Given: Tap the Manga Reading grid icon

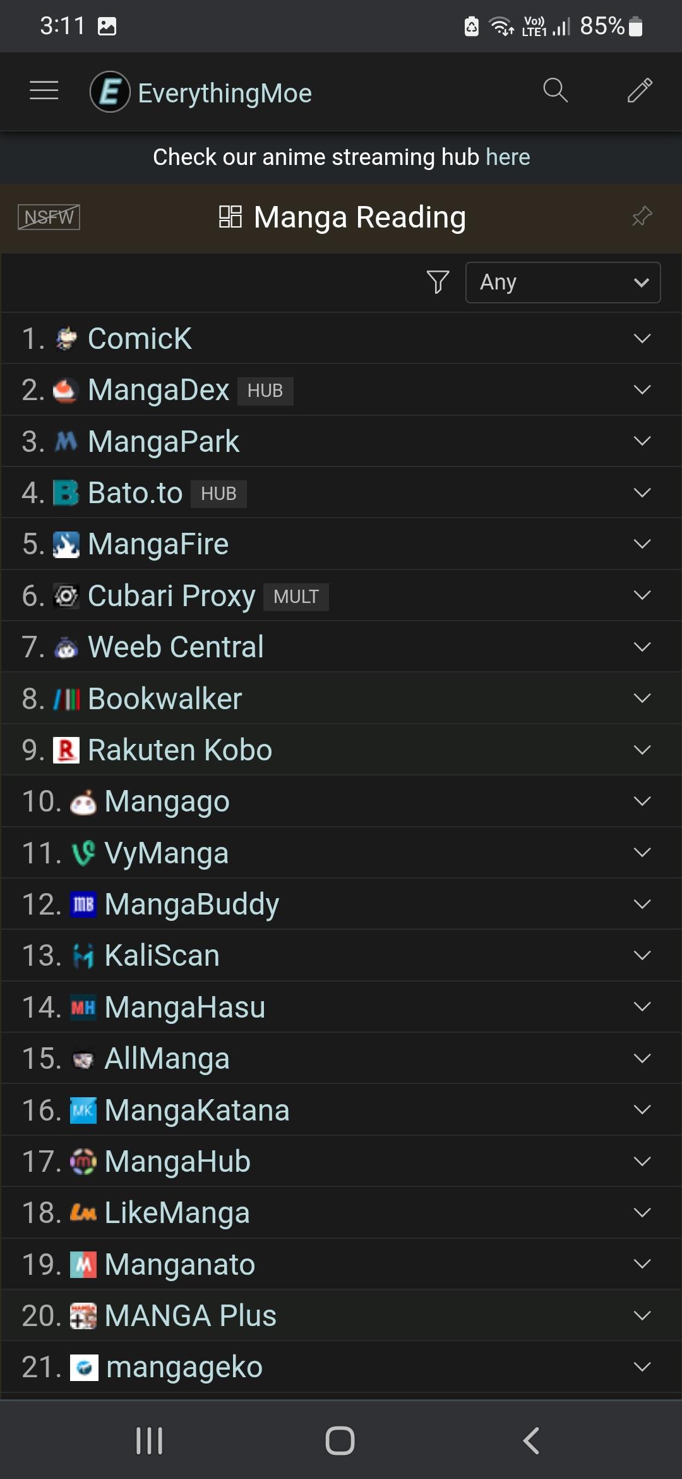Looking at the screenshot, I should (230, 217).
